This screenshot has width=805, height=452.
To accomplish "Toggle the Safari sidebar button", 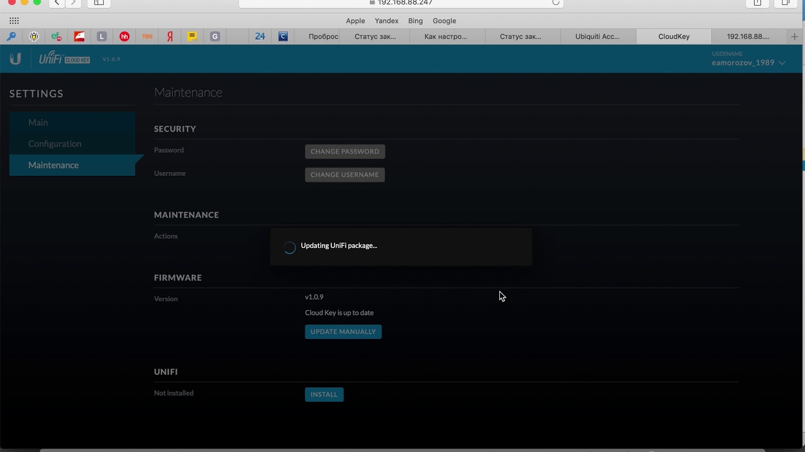I will (x=99, y=3).
